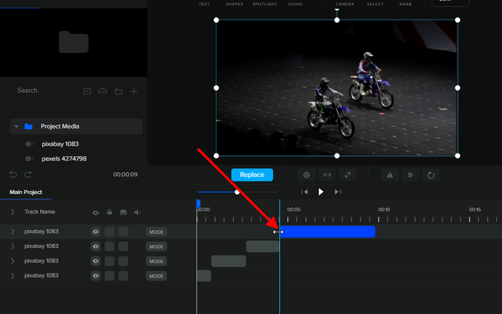The image size is (502, 314).
Task: Select the blue highlighted clip on timeline
Action: click(x=327, y=232)
